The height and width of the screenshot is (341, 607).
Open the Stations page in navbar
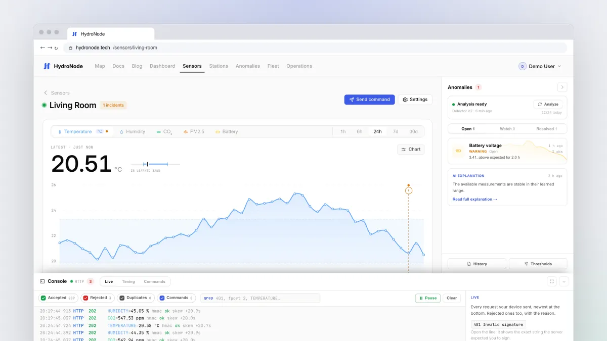tap(219, 66)
